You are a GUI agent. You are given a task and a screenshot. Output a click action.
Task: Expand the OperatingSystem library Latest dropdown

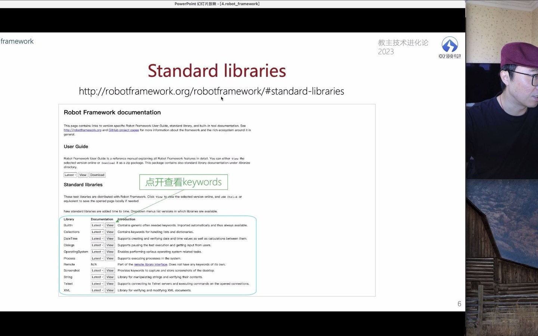(x=98, y=252)
